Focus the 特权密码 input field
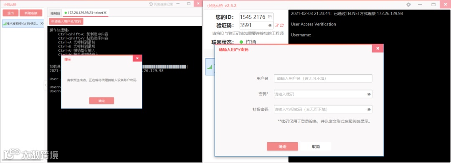 click(323, 109)
